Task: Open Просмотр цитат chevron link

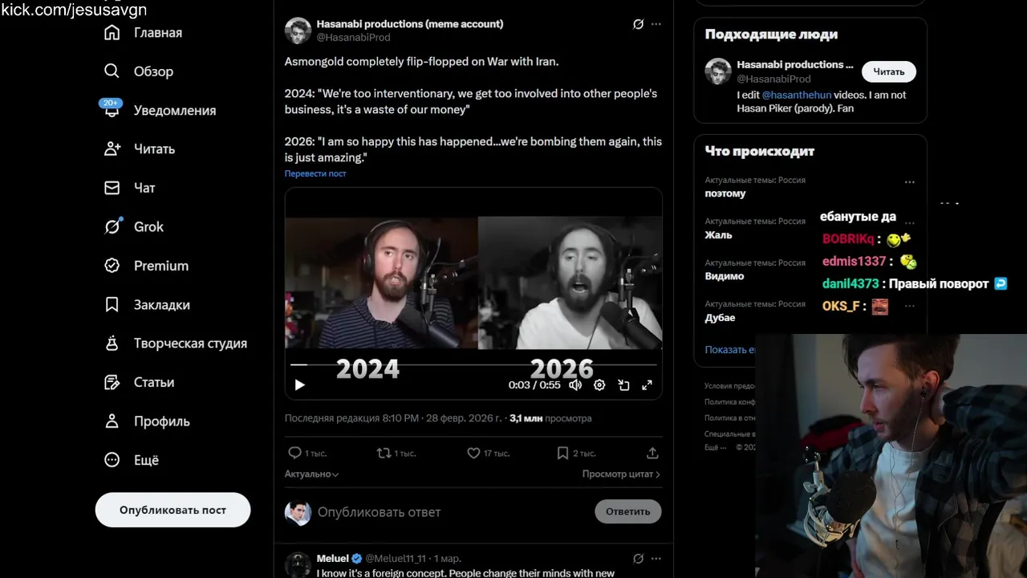Action: (x=621, y=474)
